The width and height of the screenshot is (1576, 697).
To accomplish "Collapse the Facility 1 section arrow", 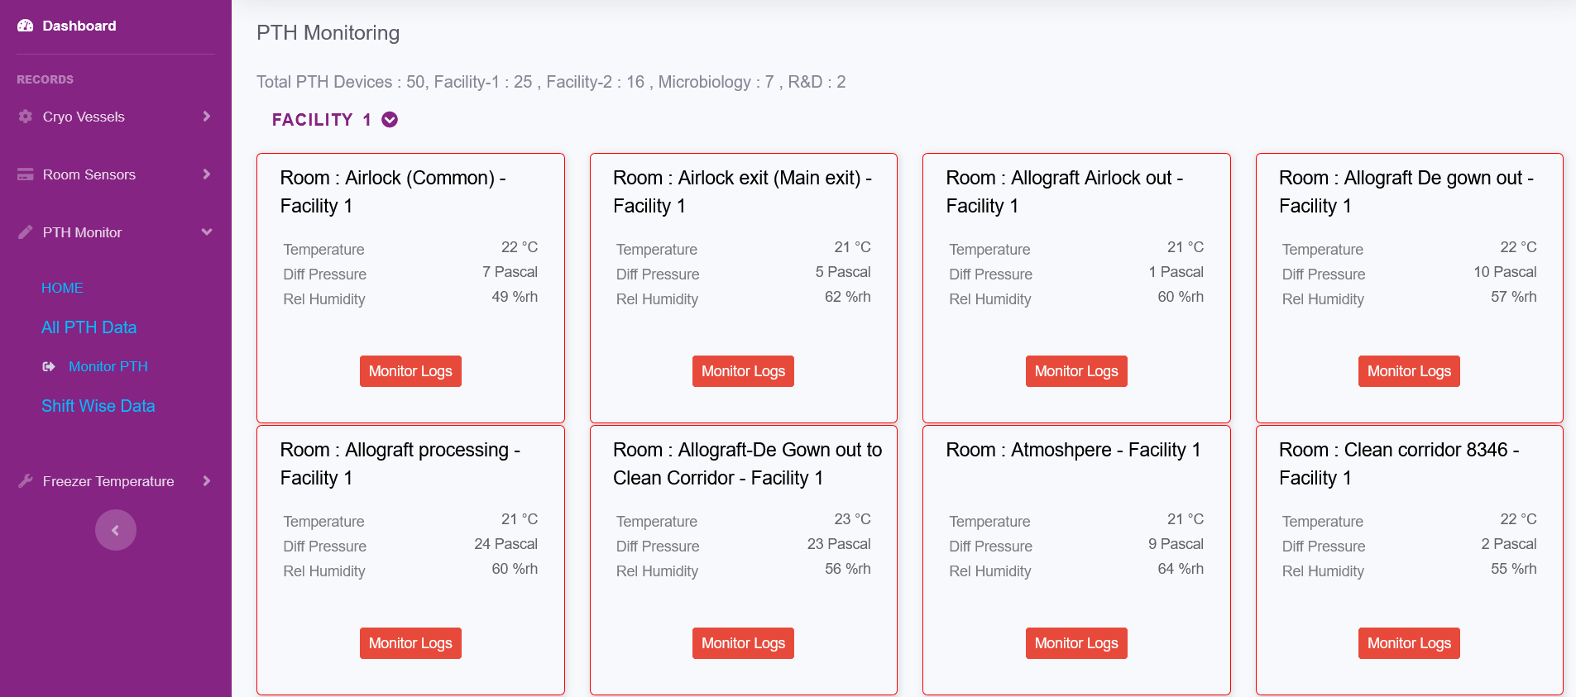I will [390, 120].
